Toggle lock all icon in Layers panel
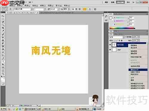 pyautogui.click(x=122, y=41)
